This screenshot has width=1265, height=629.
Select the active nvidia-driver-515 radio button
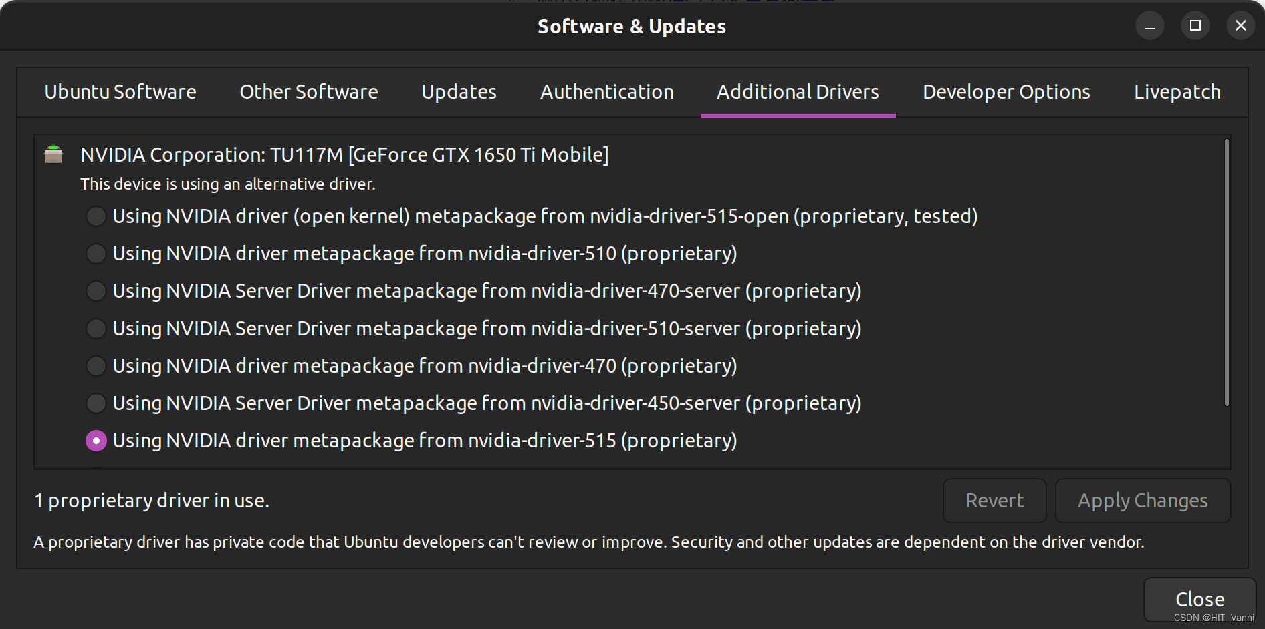click(x=96, y=441)
